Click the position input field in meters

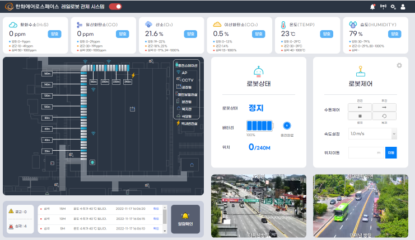pyautogui.click(x=366, y=152)
